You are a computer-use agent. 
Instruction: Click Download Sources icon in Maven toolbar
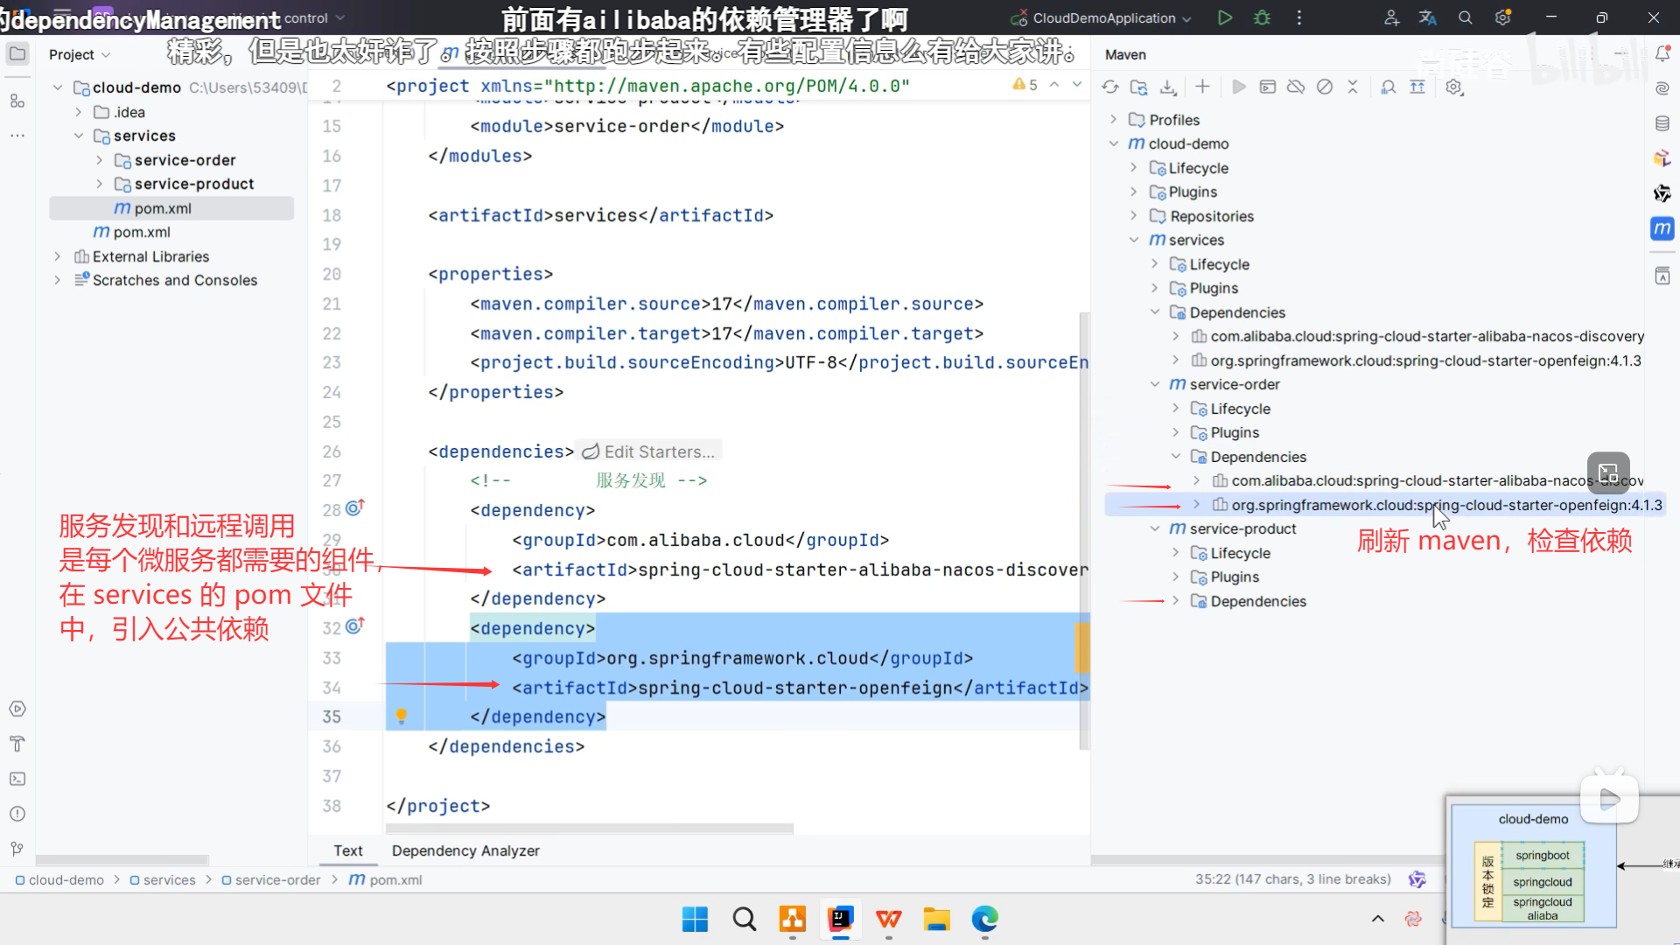1168,87
